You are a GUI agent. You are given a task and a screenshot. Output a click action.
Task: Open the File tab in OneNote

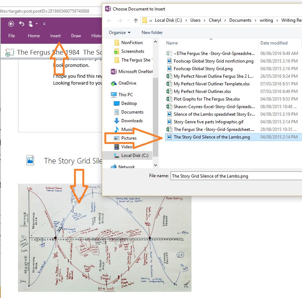pyautogui.click(x=12, y=36)
